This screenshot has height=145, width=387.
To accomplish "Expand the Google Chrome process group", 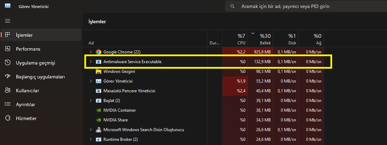I will 91,52.
